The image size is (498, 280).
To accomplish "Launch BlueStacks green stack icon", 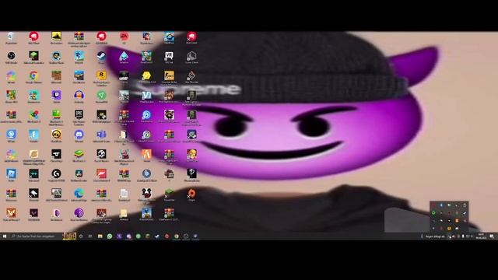I will 79,156.
